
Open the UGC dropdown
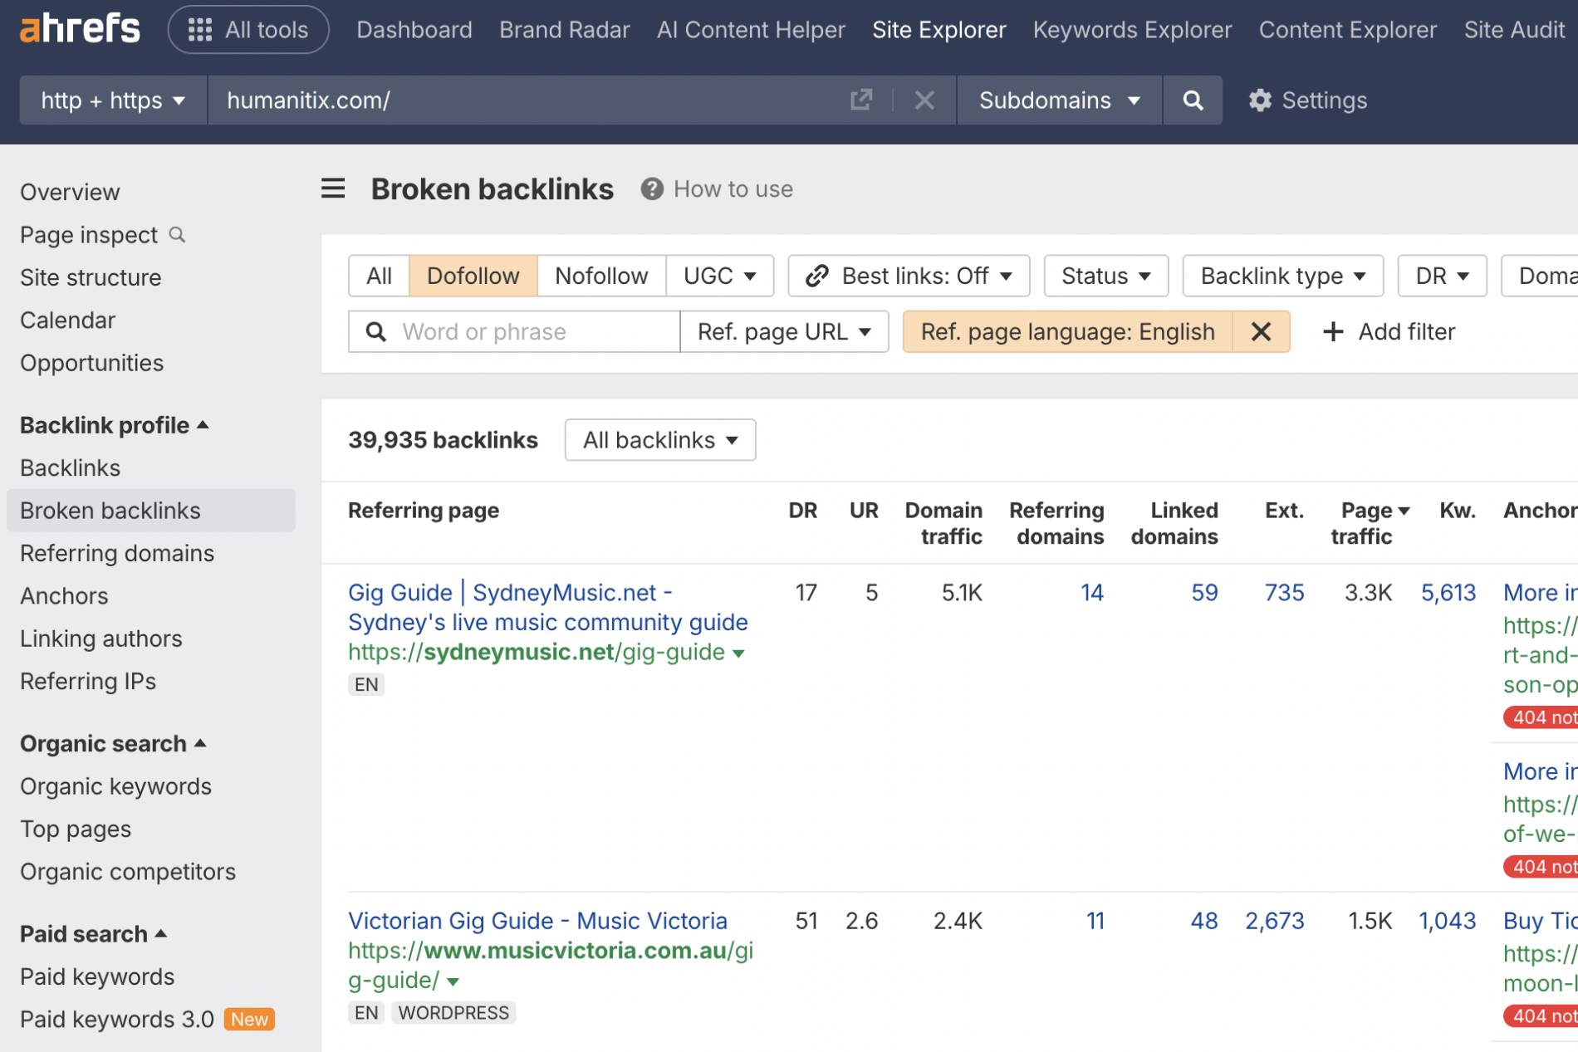coord(719,276)
